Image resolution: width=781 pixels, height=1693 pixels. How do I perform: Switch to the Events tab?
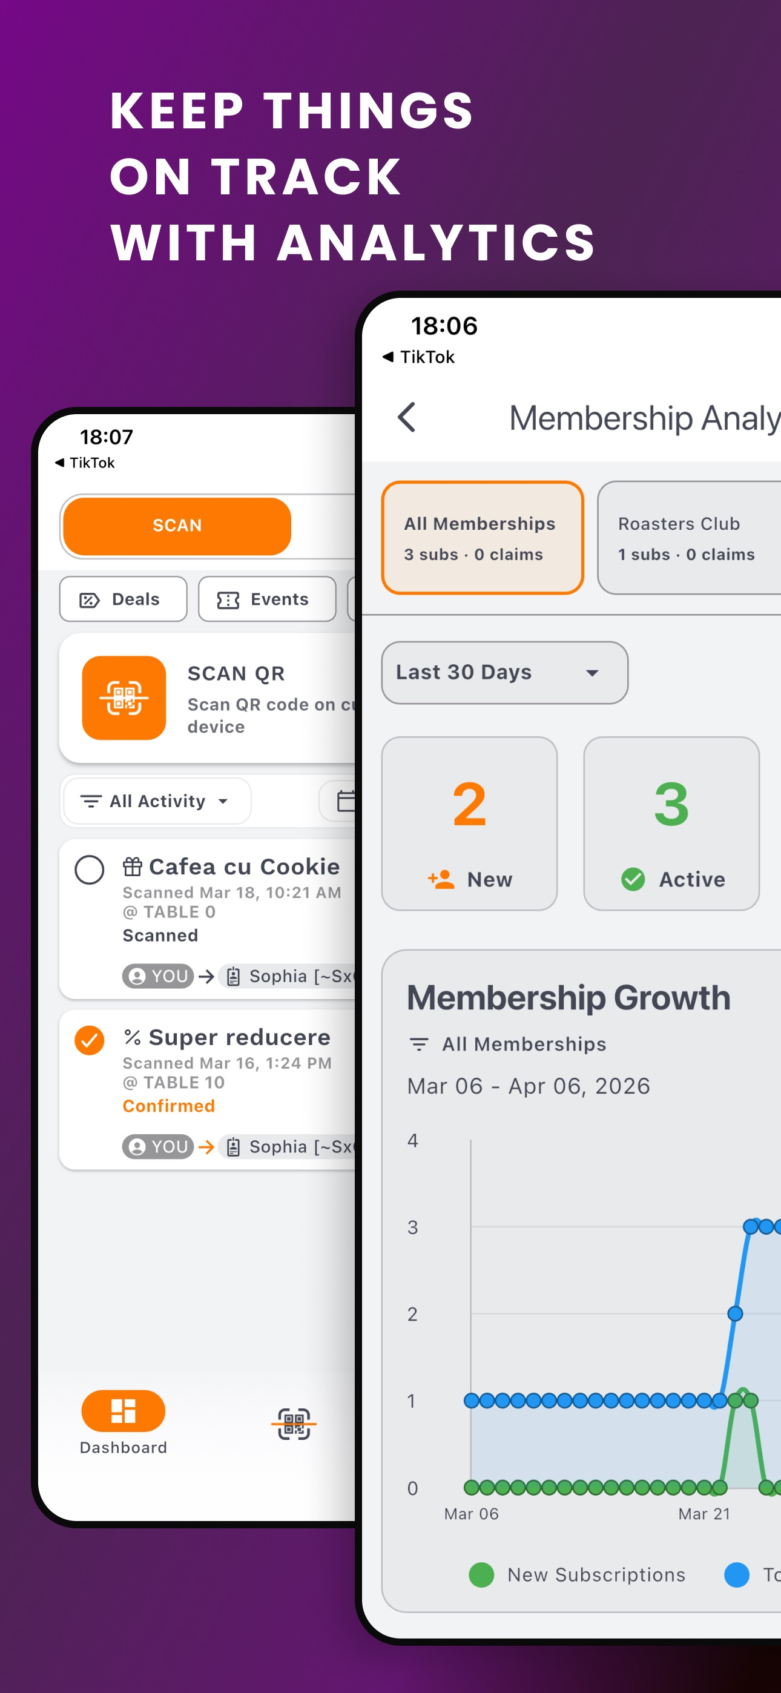click(x=267, y=599)
